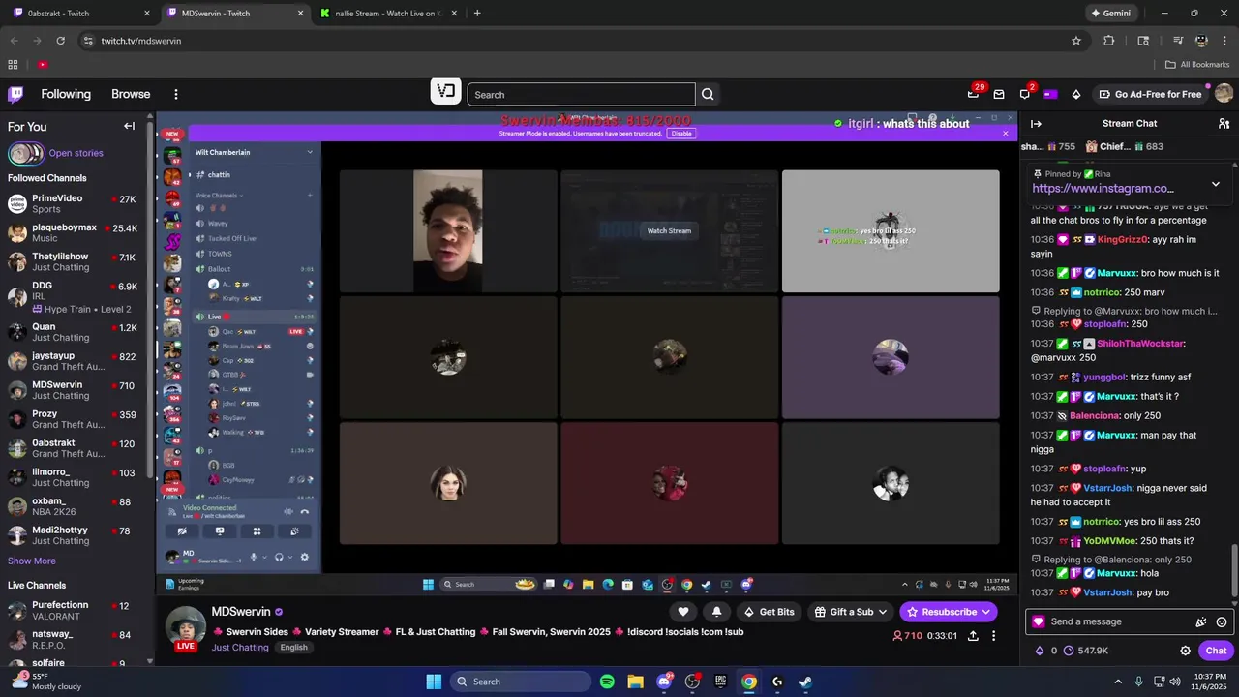
Task: Click the Gemini button in Chrome
Action: coord(1110,14)
